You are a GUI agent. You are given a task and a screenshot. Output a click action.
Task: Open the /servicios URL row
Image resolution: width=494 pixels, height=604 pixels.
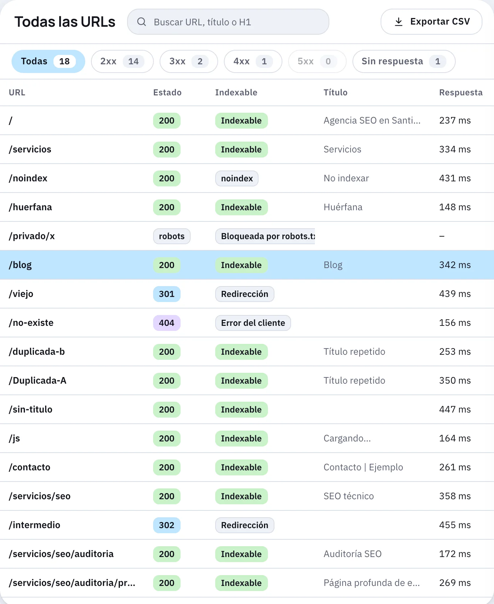(247, 149)
